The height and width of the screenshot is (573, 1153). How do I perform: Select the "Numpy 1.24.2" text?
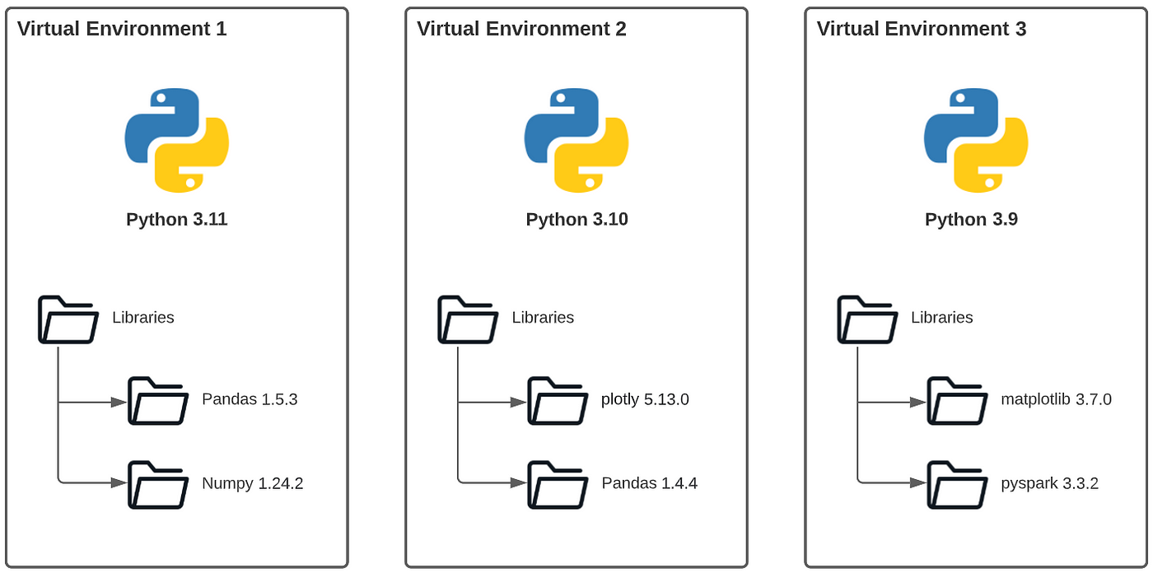(x=253, y=484)
